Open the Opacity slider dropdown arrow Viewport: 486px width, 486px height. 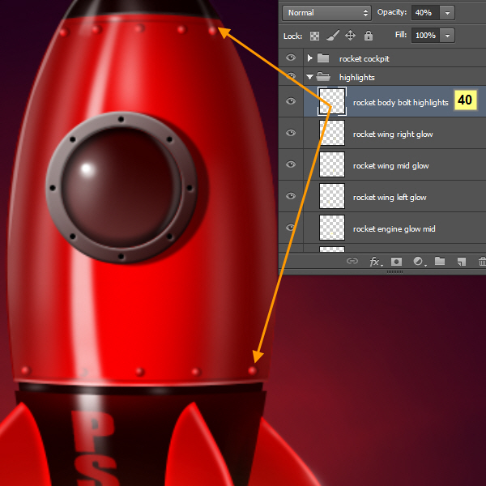(x=448, y=13)
